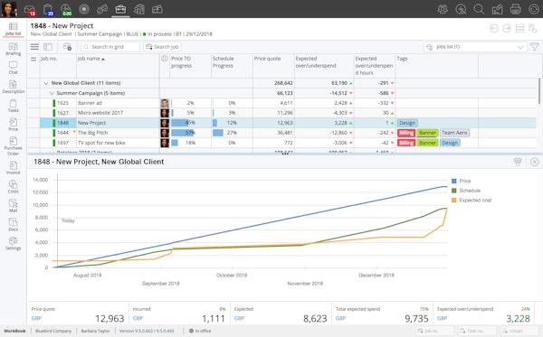Click the In office status indicator

[x=200, y=331]
